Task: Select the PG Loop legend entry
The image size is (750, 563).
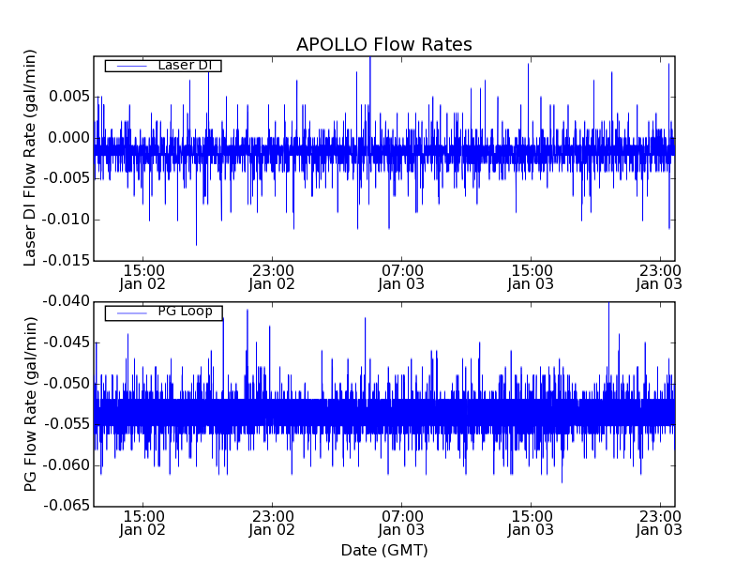Action: pos(163,313)
